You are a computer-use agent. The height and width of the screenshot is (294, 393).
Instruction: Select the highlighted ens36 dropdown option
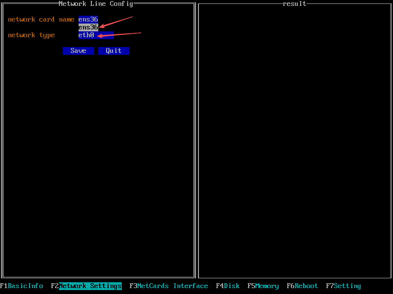(88, 27)
